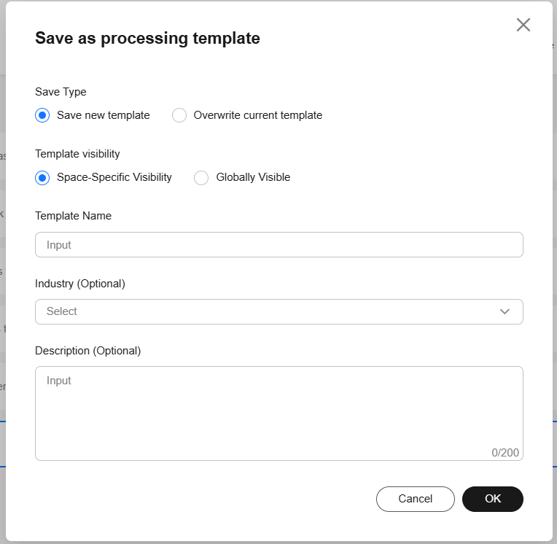Click the Template Name field label
This screenshot has width=557, height=544.
(x=73, y=216)
